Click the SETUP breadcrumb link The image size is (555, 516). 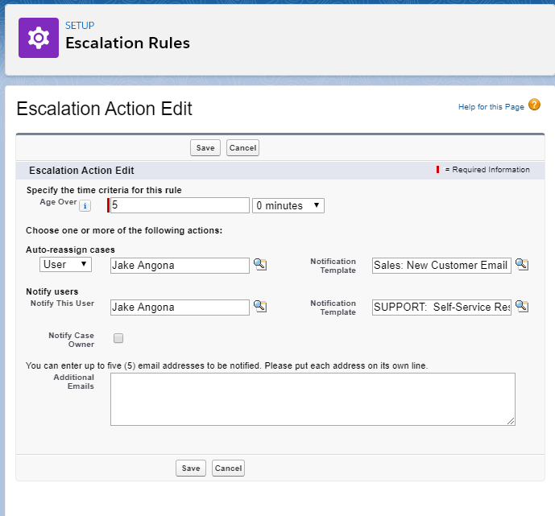[x=80, y=26]
